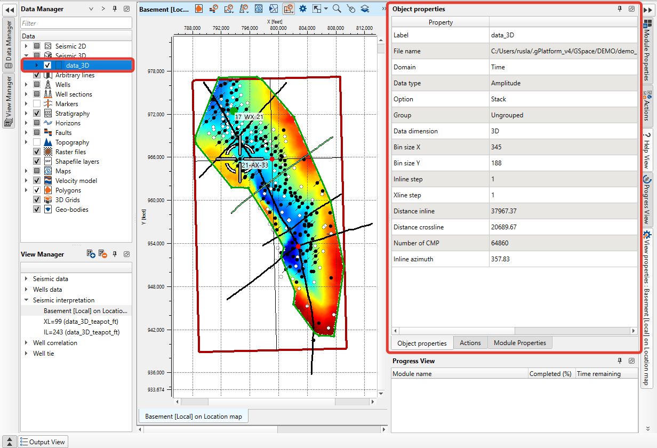Expand the Wells tree node
Viewport: 657px width, 448px height.
click(26, 85)
